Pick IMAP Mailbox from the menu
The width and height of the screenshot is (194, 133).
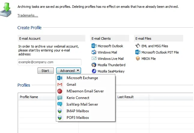click(x=86, y=111)
